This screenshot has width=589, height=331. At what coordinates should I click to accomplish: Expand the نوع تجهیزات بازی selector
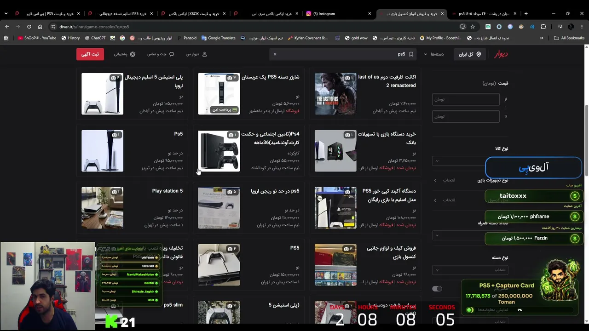(470, 180)
